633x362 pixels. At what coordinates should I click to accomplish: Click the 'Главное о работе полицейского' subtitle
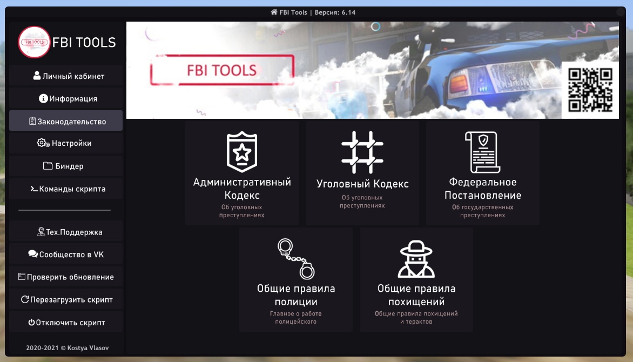click(296, 317)
